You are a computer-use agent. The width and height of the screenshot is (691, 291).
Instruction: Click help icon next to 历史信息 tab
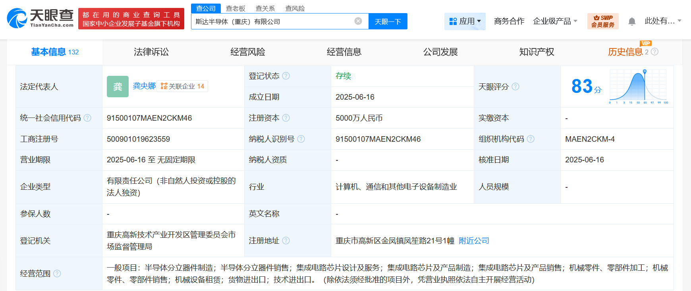655,52
